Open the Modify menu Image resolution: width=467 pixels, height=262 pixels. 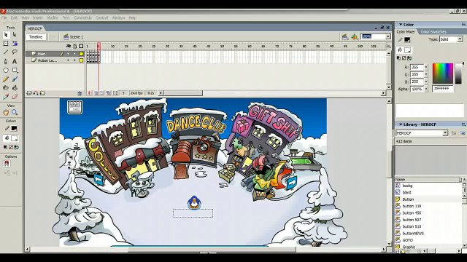[53, 17]
